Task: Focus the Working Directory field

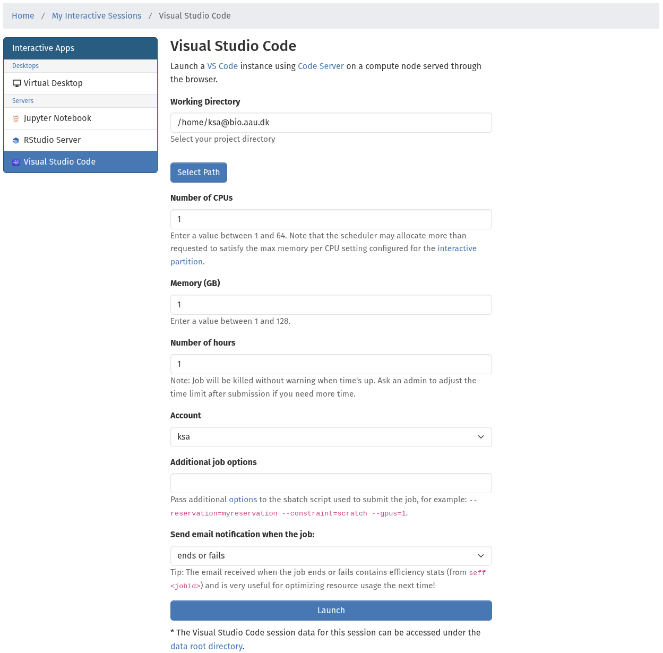Action: 331,123
